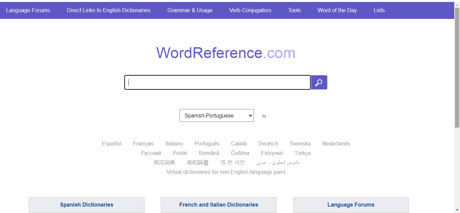Image resolution: width=460 pixels, height=213 pixels.
Task: Switch site language to Română
Action: pyautogui.click(x=209, y=153)
